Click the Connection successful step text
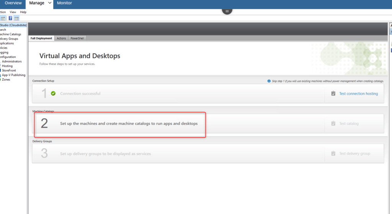Viewport: 392px width, 214px height. tap(80, 94)
